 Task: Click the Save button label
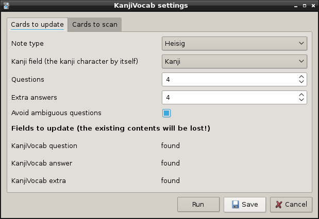click(250, 205)
